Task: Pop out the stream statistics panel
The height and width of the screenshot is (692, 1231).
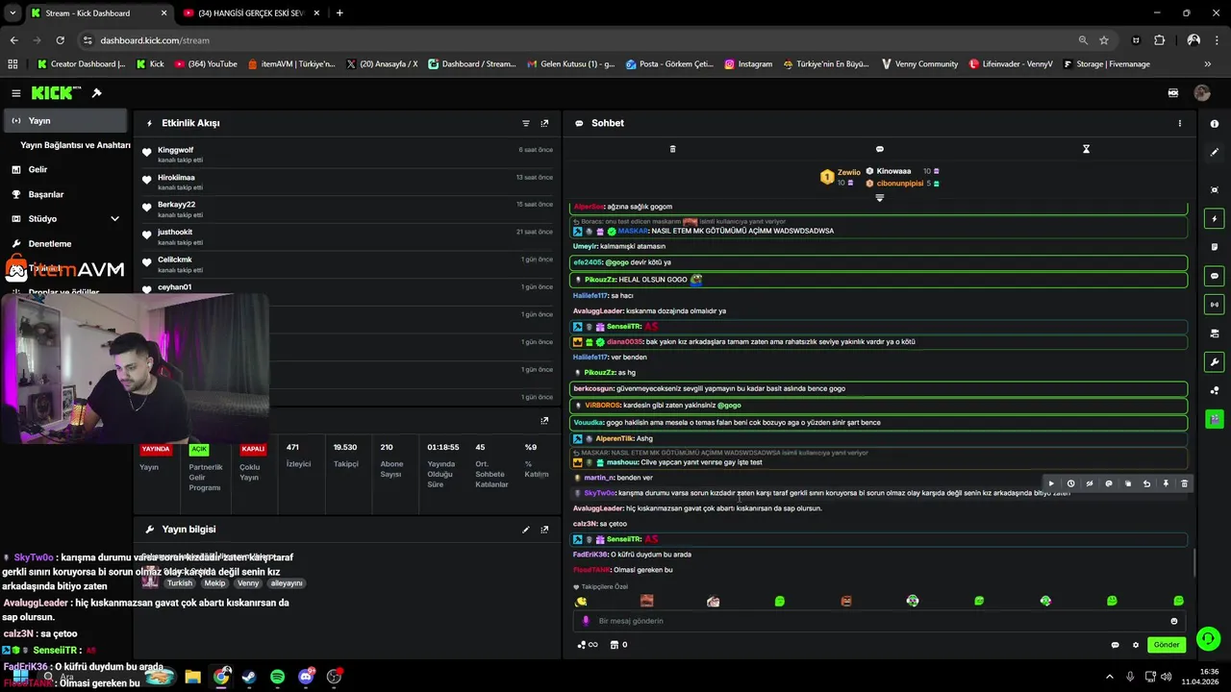Action: click(544, 420)
